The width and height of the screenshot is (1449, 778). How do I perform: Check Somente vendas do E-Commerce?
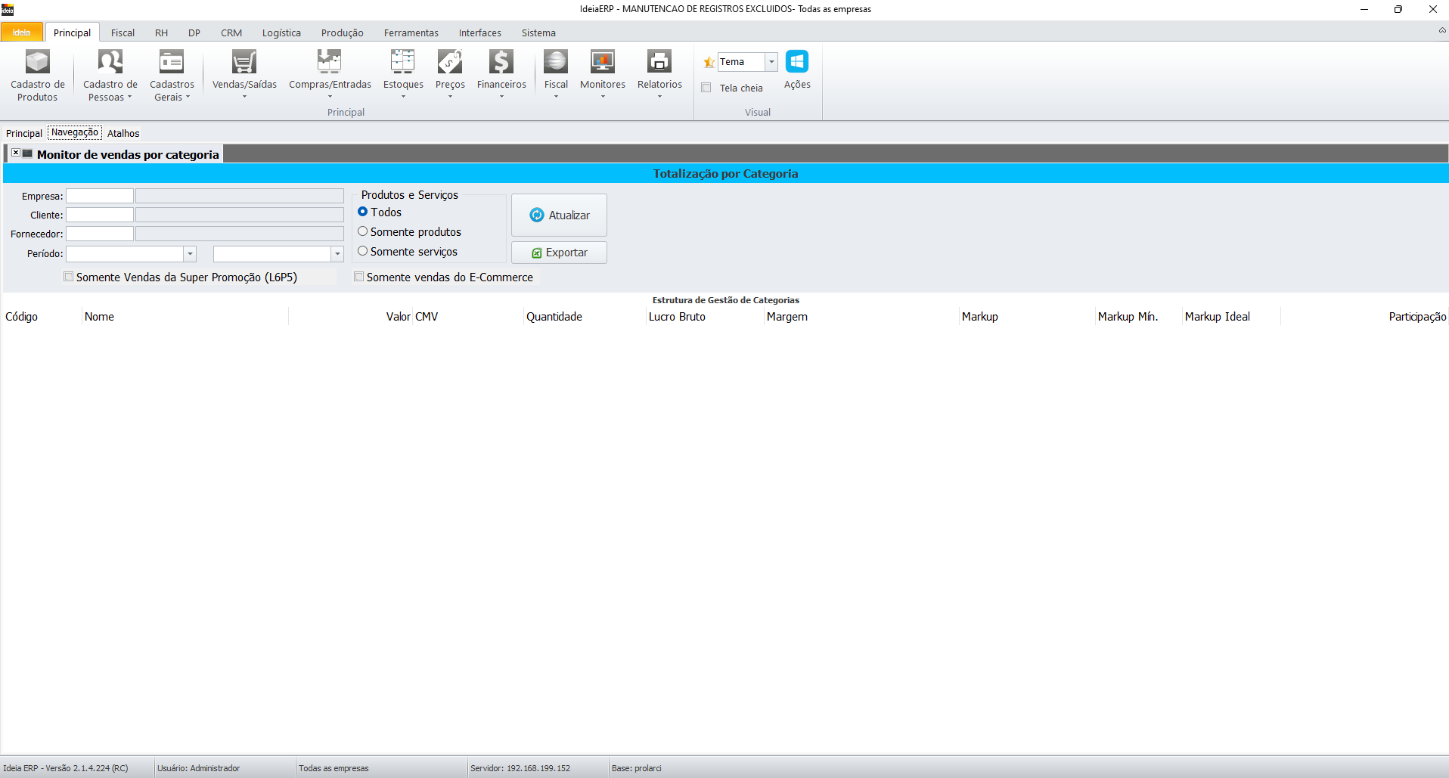pyautogui.click(x=359, y=277)
